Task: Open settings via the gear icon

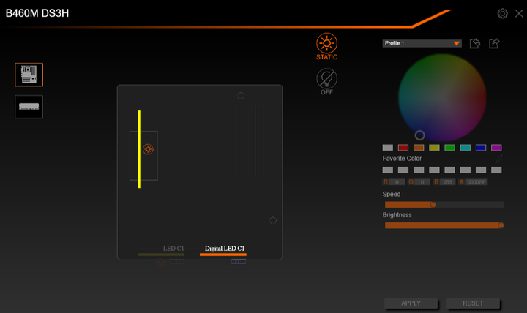Action: click(502, 13)
